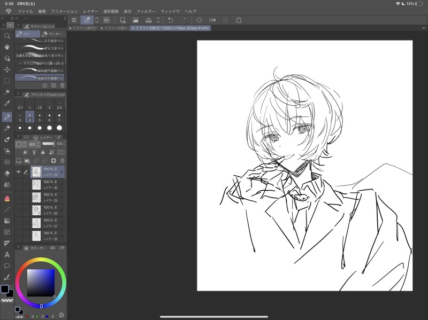
Task: Select the Pen tool in toolbar
Action: click(x=7, y=117)
